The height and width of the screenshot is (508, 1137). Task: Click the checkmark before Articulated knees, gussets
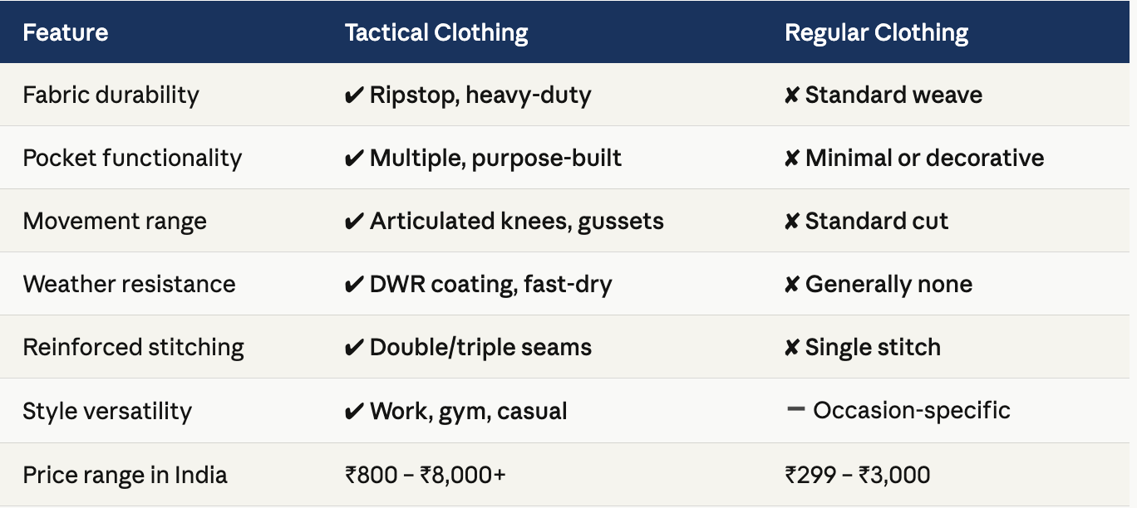coord(353,222)
